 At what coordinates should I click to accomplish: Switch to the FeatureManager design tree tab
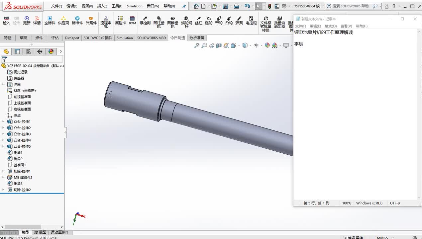(6, 51)
